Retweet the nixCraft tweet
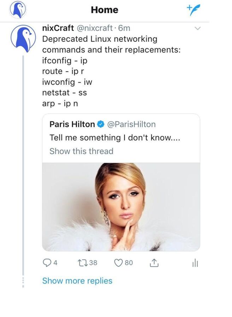This screenshot has width=232, height=317. point(82,263)
